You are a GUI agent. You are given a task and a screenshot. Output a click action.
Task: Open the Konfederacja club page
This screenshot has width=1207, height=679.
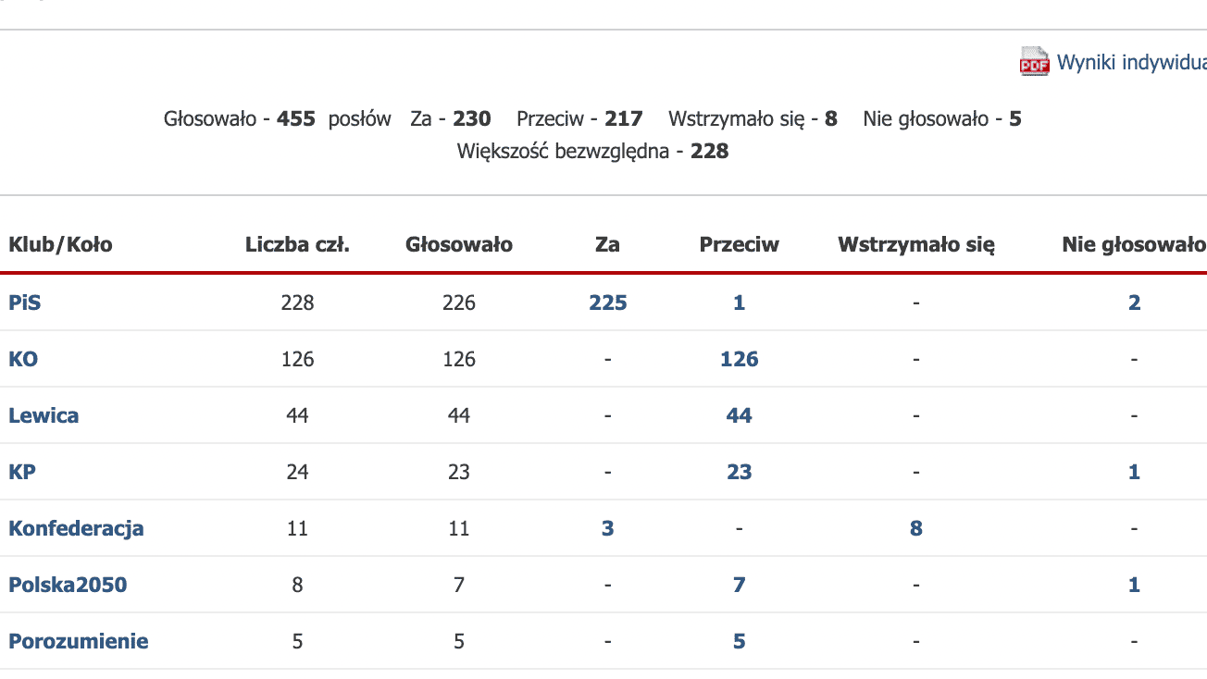tap(76, 528)
